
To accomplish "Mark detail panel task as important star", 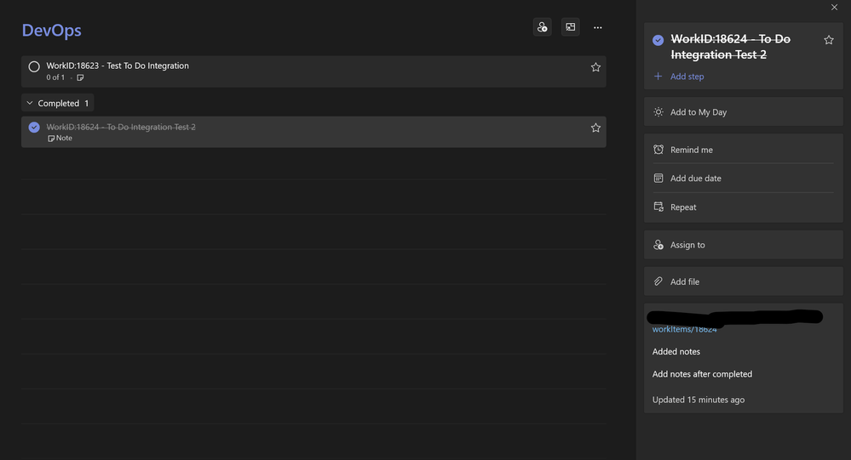I will point(829,40).
